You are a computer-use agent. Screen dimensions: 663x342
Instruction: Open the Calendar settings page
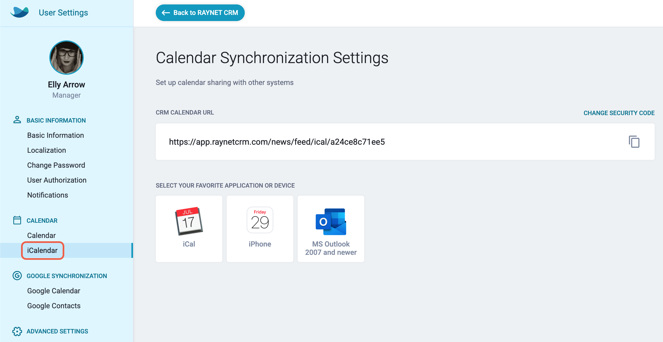(x=40, y=235)
